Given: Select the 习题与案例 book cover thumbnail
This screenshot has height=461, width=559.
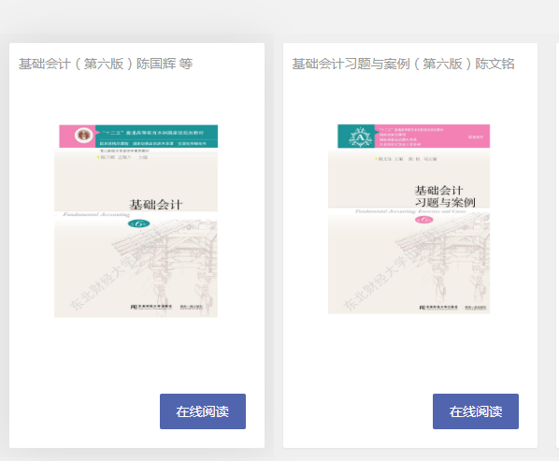Looking at the screenshot, I should coord(408,219).
